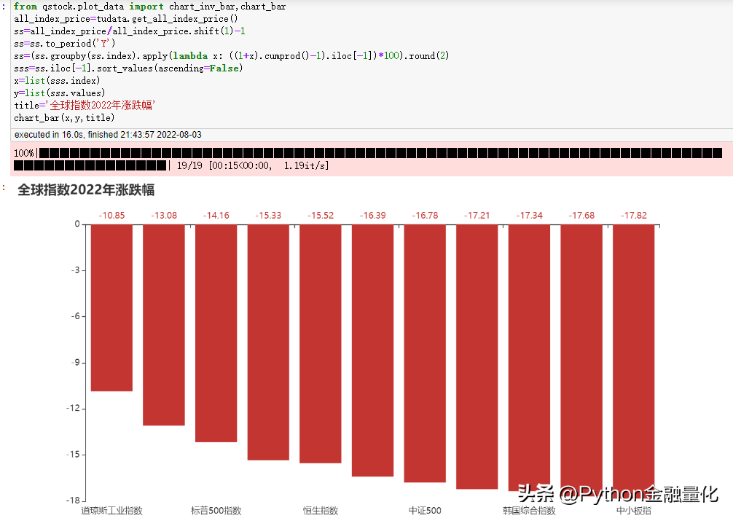Place cursor on the import qstock.plot_data line
Viewport: 733px width, 518px height.
click(x=149, y=7)
